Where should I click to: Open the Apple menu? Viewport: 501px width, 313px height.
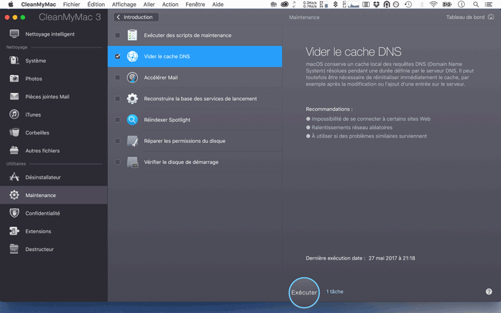click(x=11, y=5)
